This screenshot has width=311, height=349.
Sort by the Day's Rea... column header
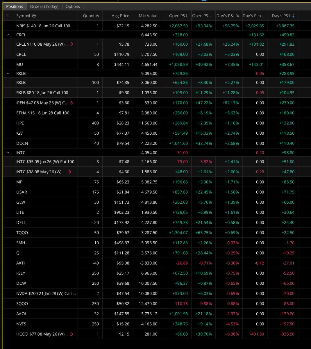pyautogui.click(x=253, y=16)
